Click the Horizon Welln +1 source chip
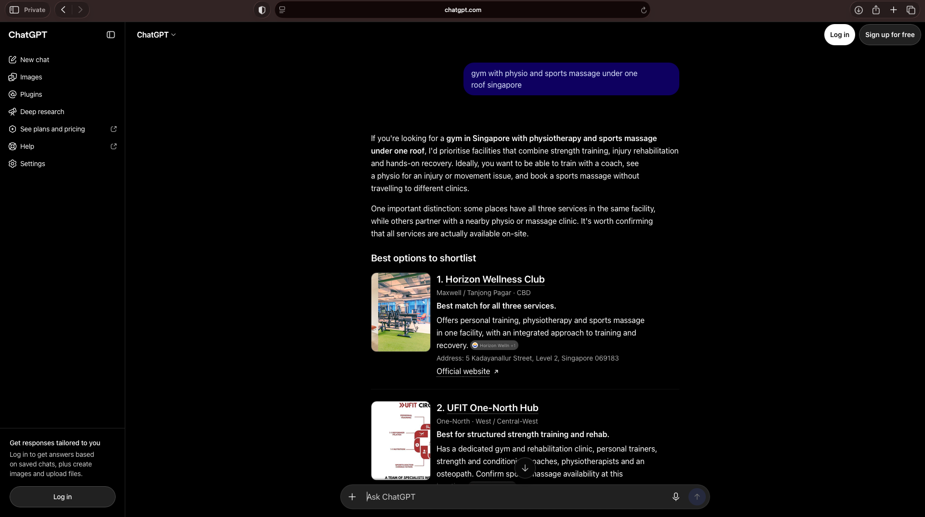 494,345
